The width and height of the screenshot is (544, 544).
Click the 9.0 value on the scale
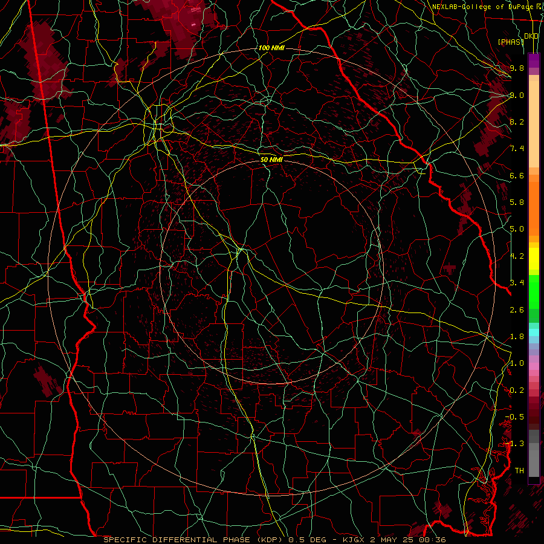pos(517,95)
